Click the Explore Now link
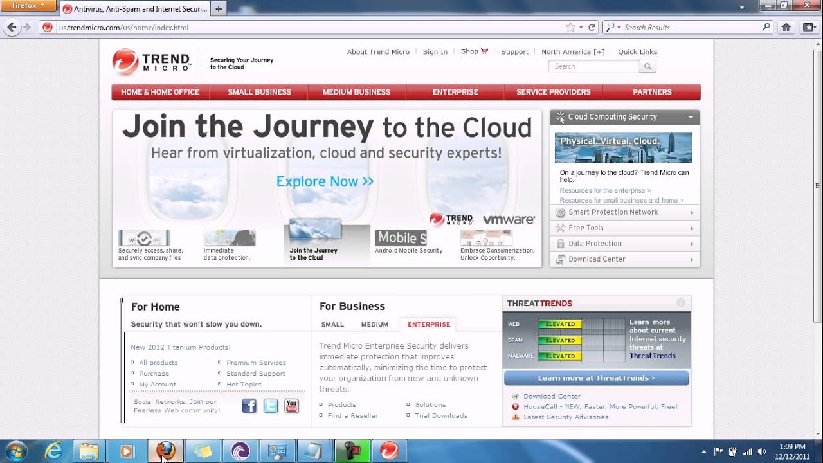 pyautogui.click(x=325, y=181)
